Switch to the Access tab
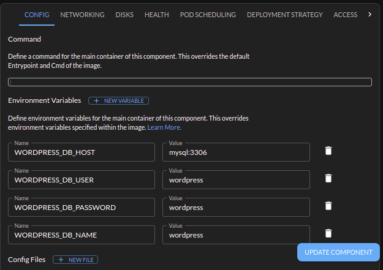The height and width of the screenshot is (270, 383). coord(346,15)
